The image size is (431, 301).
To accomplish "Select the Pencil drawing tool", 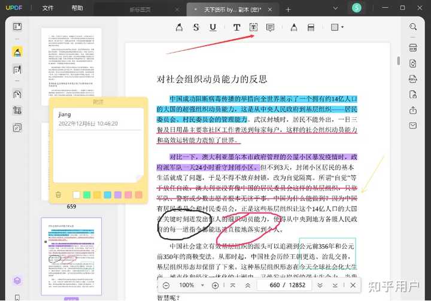I will coord(294,27).
